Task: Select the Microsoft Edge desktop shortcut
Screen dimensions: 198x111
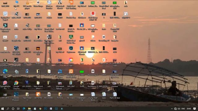Action: 5,73
